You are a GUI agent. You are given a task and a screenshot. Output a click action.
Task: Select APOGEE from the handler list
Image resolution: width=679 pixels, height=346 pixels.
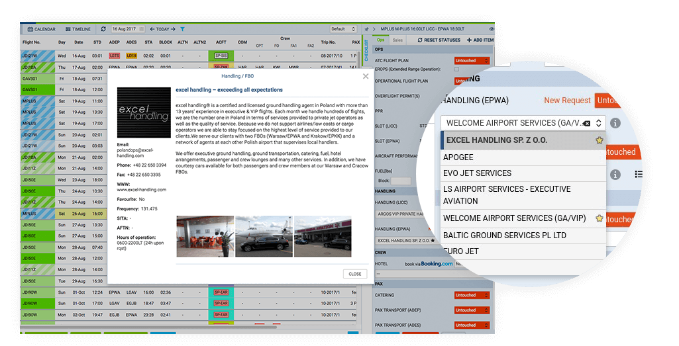coord(523,157)
